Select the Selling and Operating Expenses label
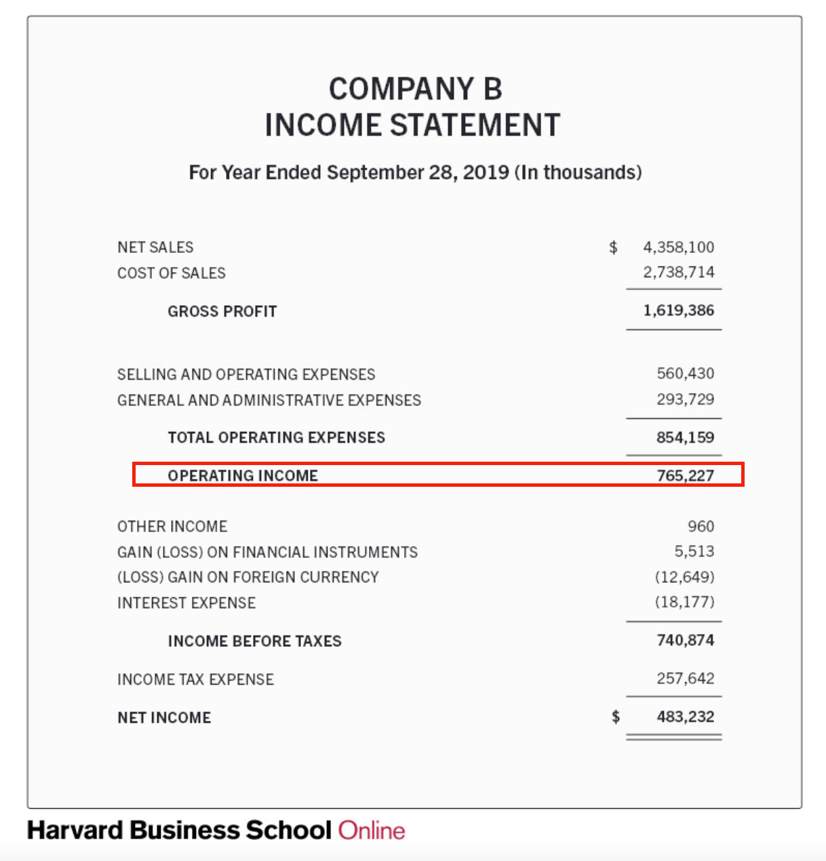Screen dimensions: 826x861 coord(246,374)
